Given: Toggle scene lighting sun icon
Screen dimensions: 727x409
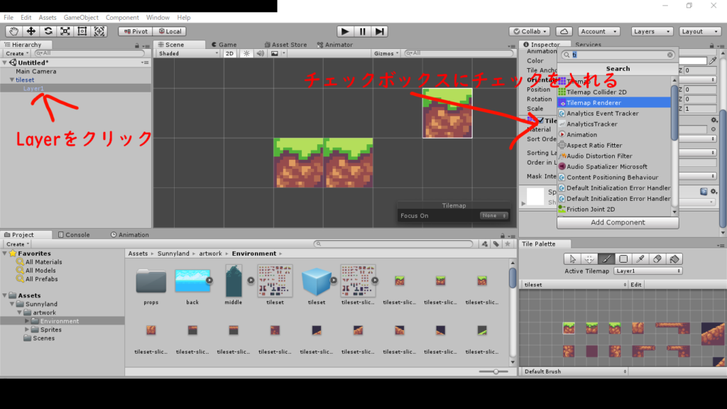Looking at the screenshot, I should tap(246, 53).
